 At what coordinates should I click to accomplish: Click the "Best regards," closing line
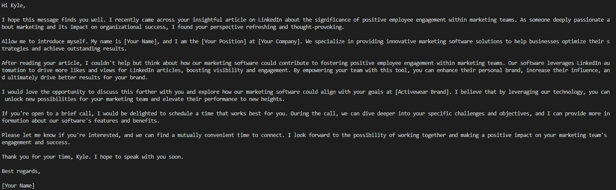pos(21,171)
